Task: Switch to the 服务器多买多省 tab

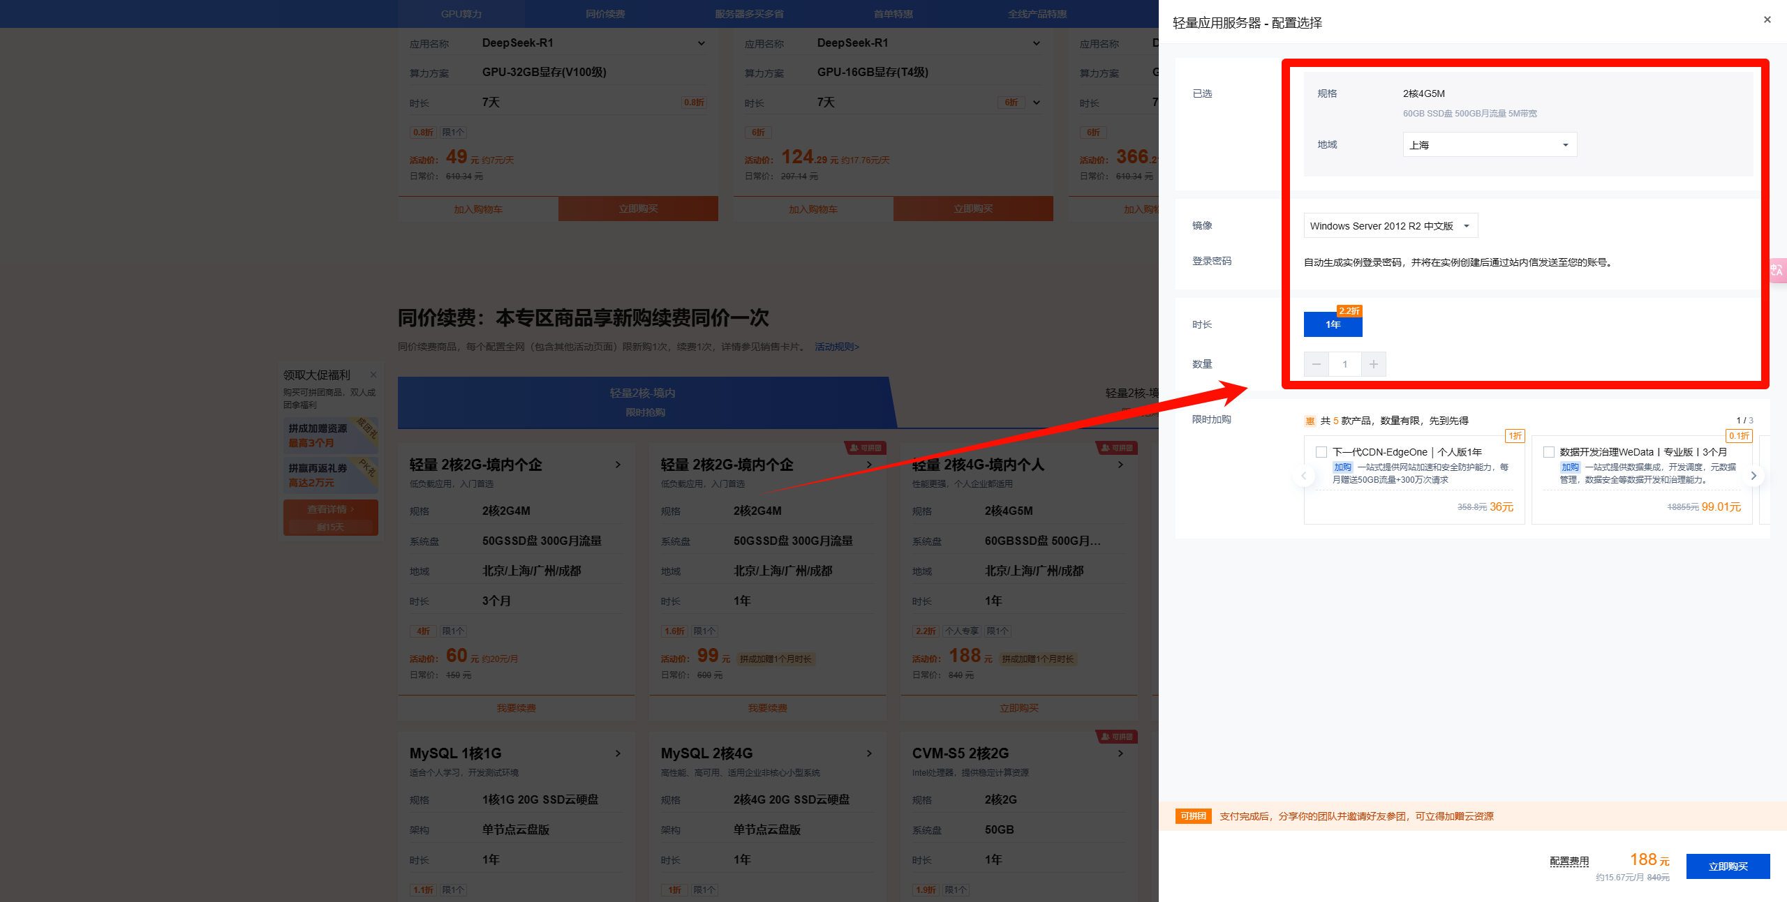Action: coord(749,13)
